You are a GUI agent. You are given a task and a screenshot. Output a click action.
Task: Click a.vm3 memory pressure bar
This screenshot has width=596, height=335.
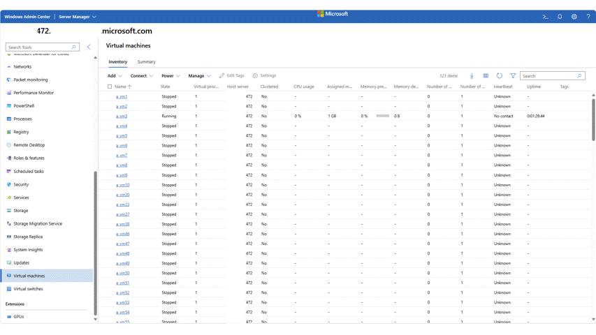[x=383, y=117]
